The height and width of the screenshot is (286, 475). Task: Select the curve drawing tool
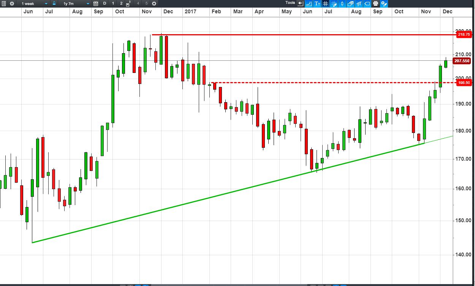click(309, 3)
